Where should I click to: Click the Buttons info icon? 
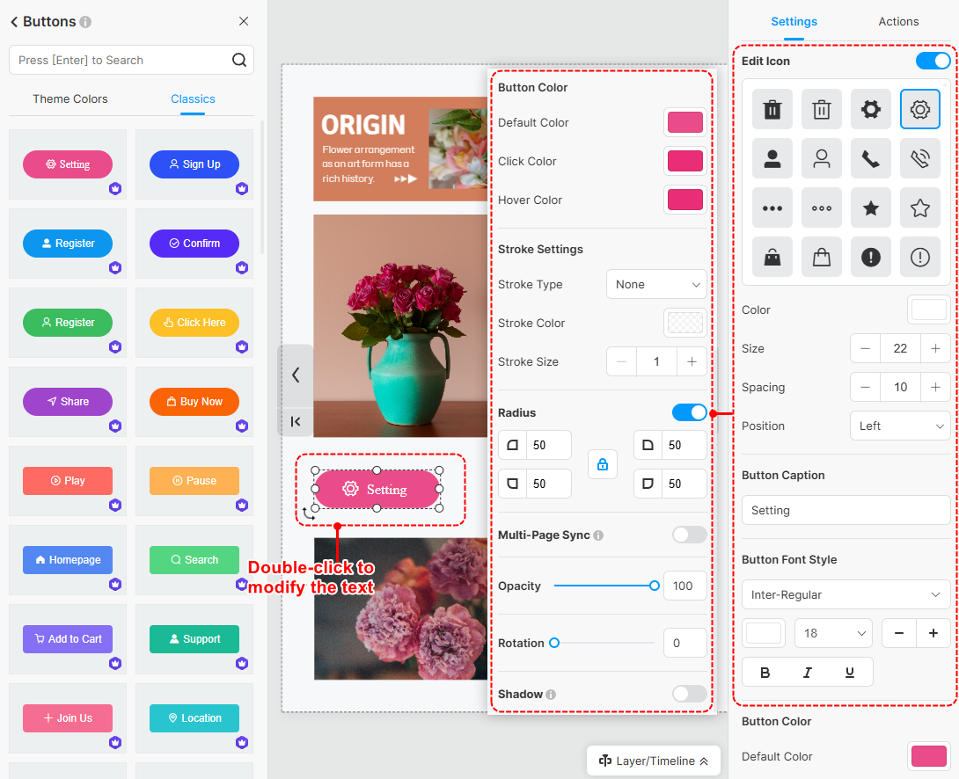click(x=85, y=22)
